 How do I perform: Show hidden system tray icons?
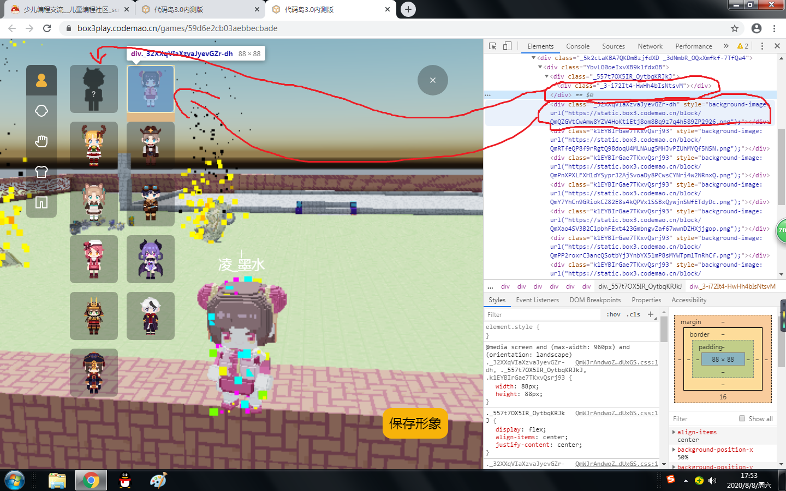point(686,481)
